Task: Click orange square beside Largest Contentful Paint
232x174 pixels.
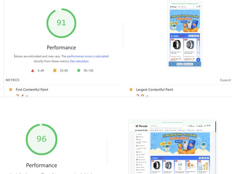Action: click(x=131, y=89)
